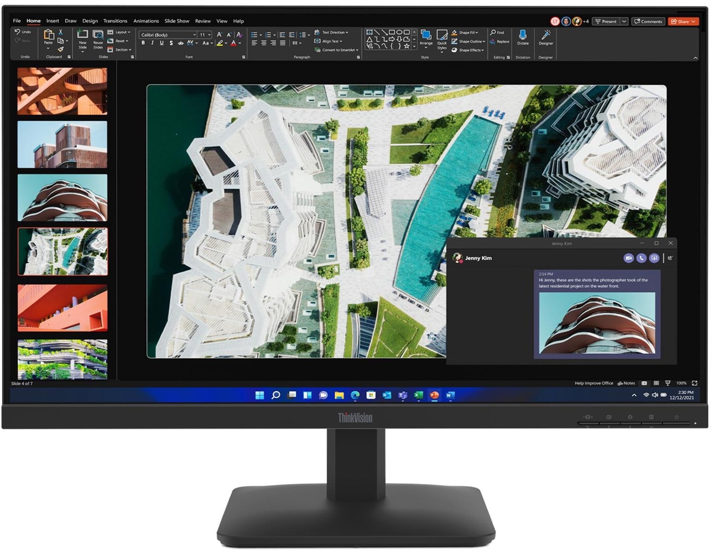Toggle italic formatting

click(153, 43)
